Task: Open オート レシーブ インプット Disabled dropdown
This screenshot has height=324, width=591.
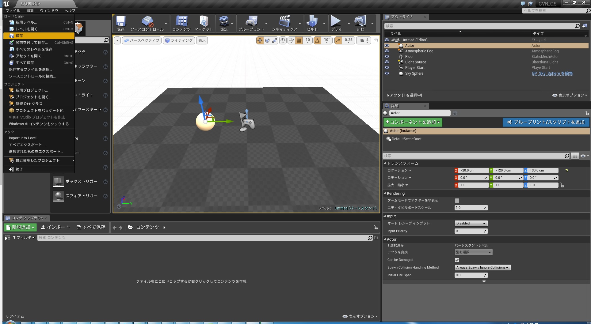Action: pos(471,224)
